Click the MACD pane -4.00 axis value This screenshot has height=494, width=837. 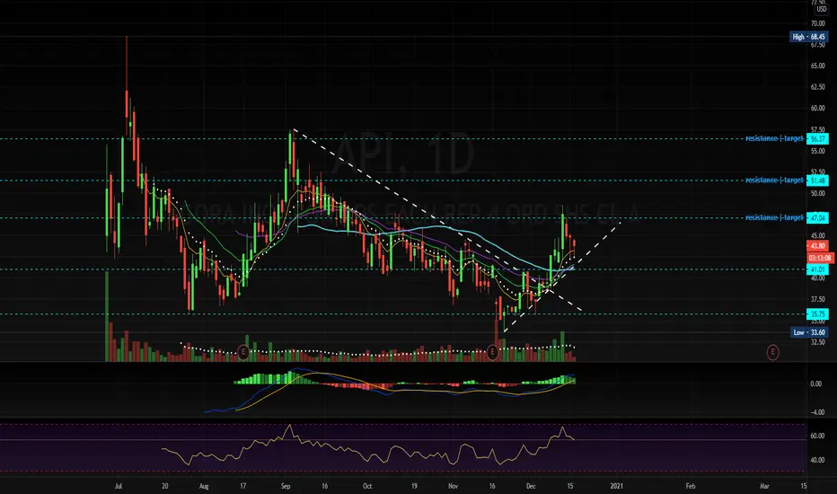tap(818, 412)
